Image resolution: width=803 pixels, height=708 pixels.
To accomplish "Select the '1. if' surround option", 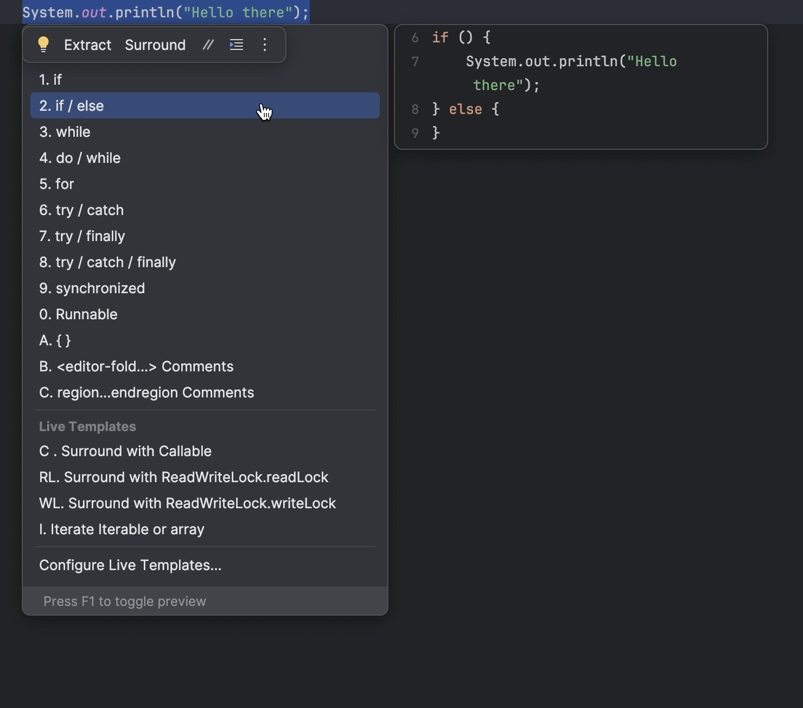I will pyautogui.click(x=50, y=80).
